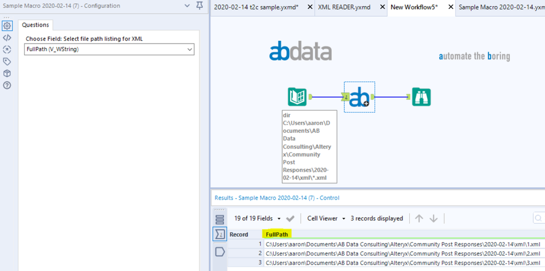Close the XML READER.yxmd tab
The height and width of the screenshot is (271, 545).
pos(382,7)
